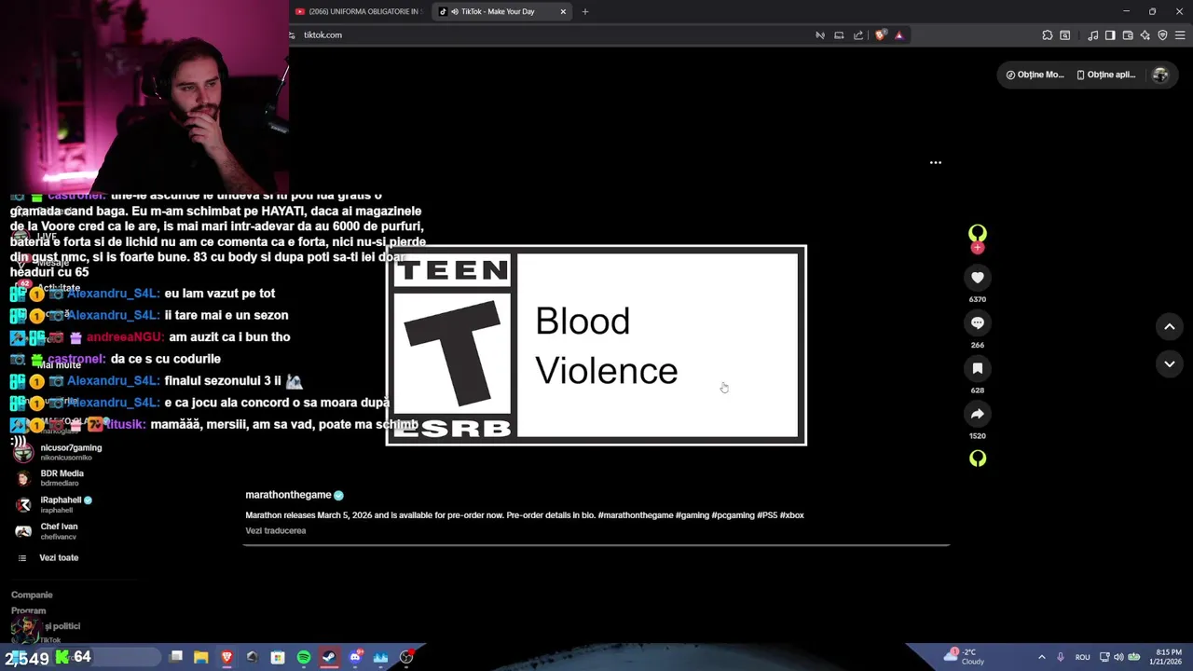Open the browser extensions puzzle icon
Screen dimensions: 1193x671
click(1048, 34)
